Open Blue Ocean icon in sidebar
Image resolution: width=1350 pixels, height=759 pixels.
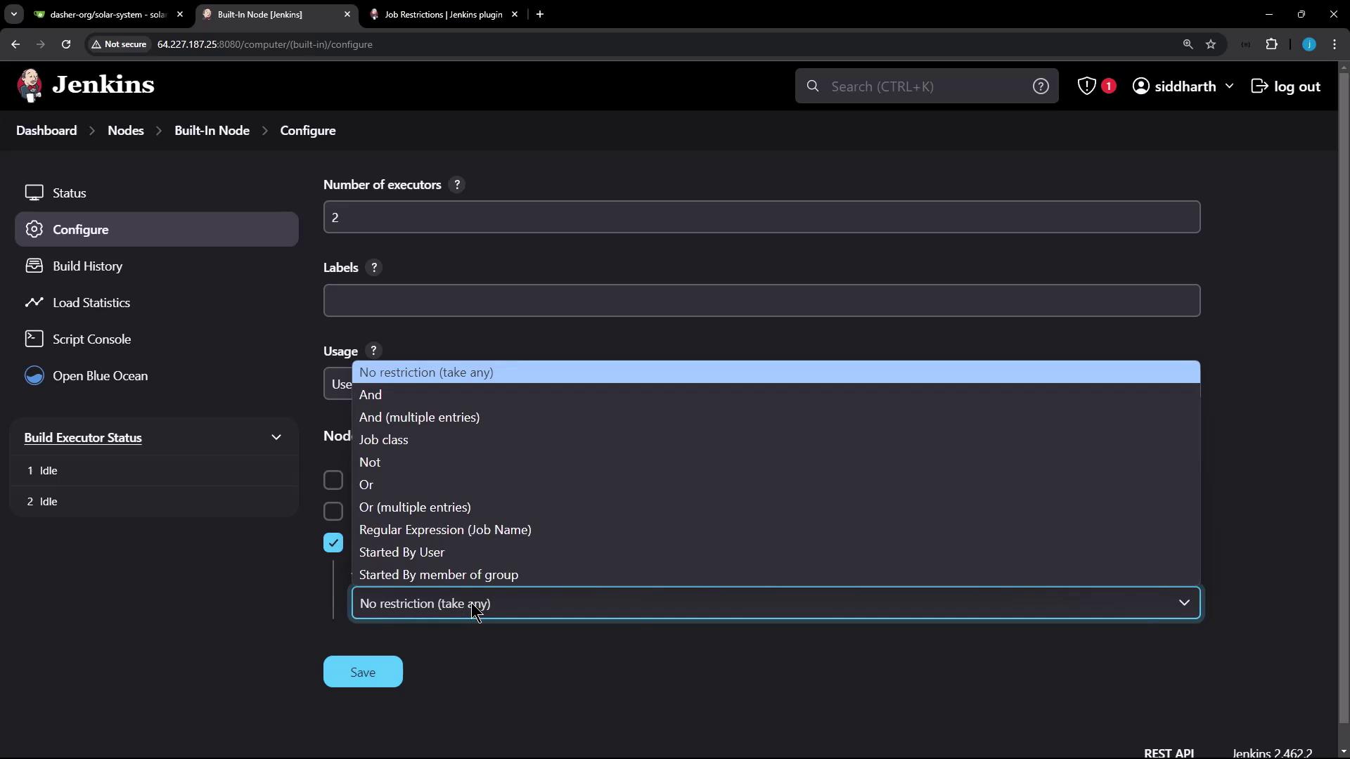click(34, 375)
